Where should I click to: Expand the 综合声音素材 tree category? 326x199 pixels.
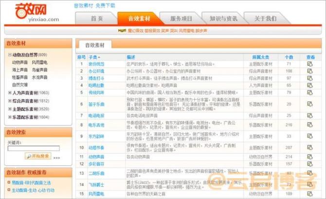10,101
